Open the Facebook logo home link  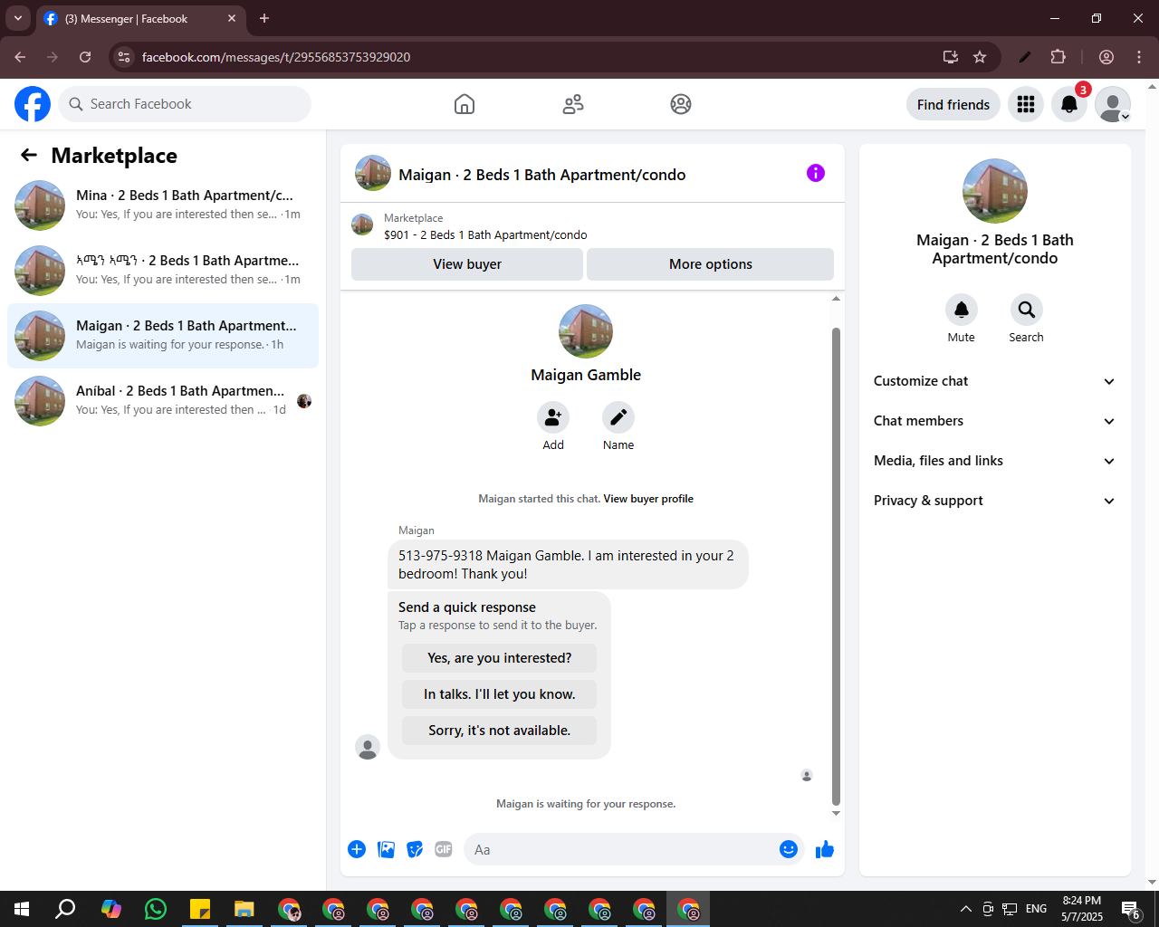33,104
